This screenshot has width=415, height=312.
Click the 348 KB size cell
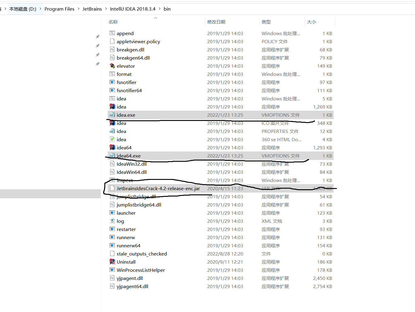click(x=325, y=123)
